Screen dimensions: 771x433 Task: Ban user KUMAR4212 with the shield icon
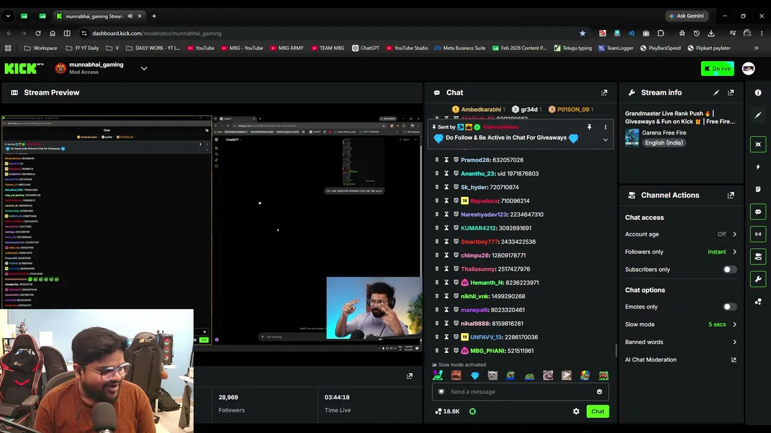[x=456, y=228]
